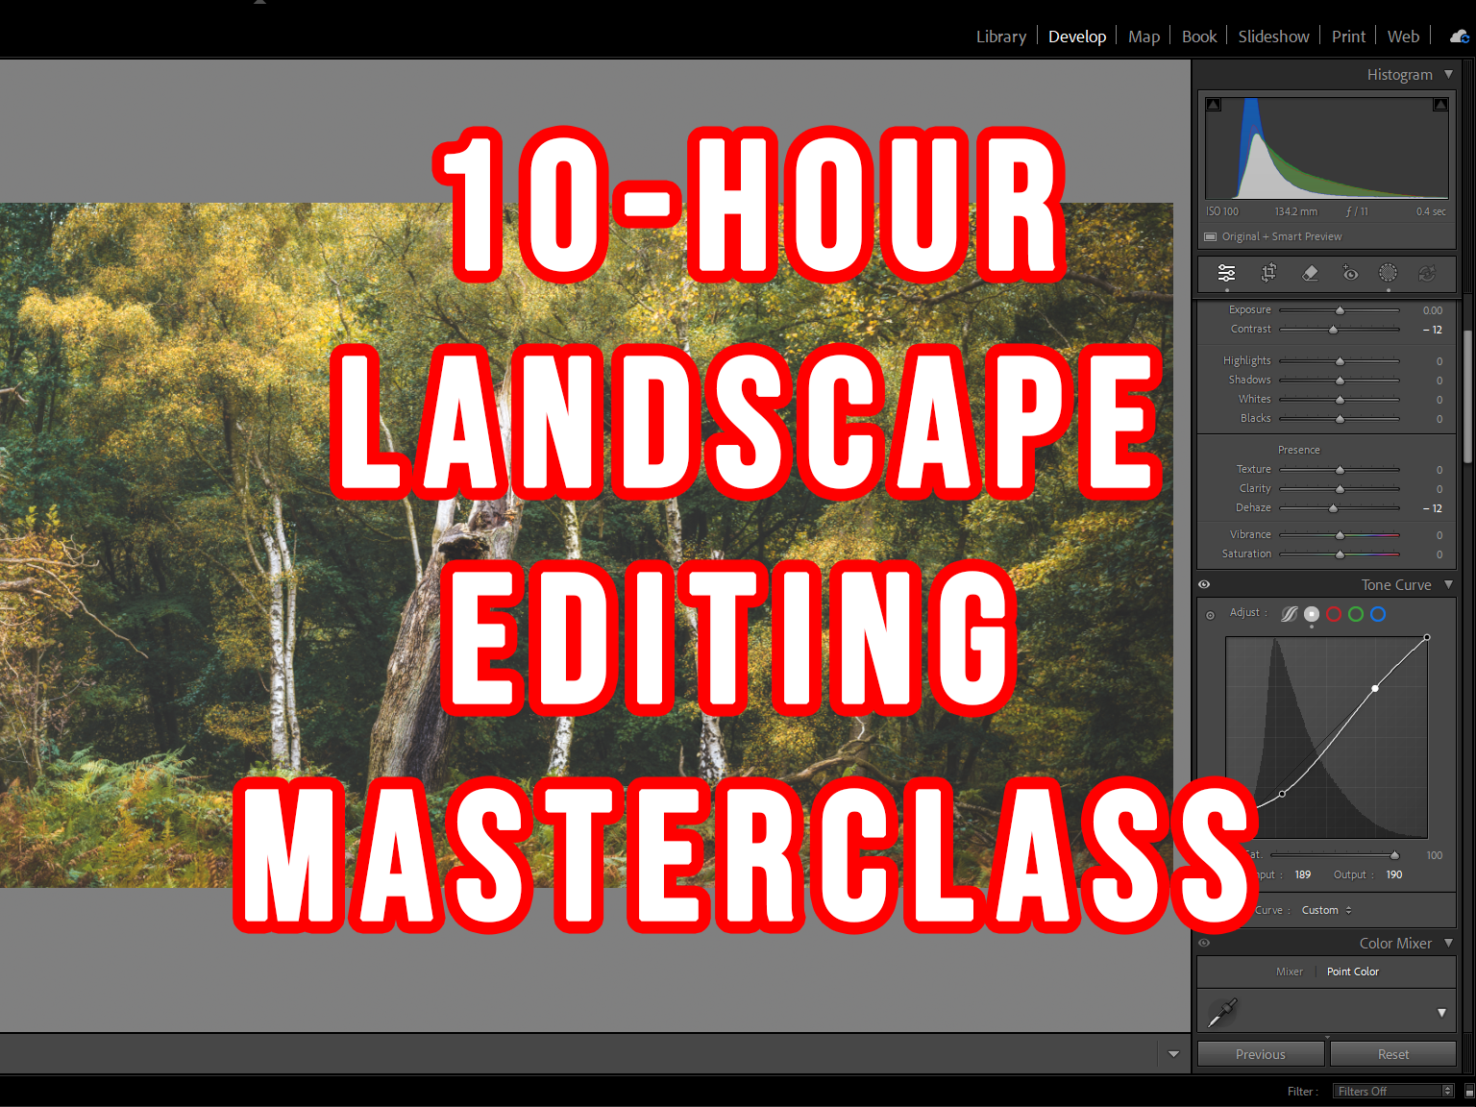
Task: Open the Healing tool
Action: click(1310, 274)
